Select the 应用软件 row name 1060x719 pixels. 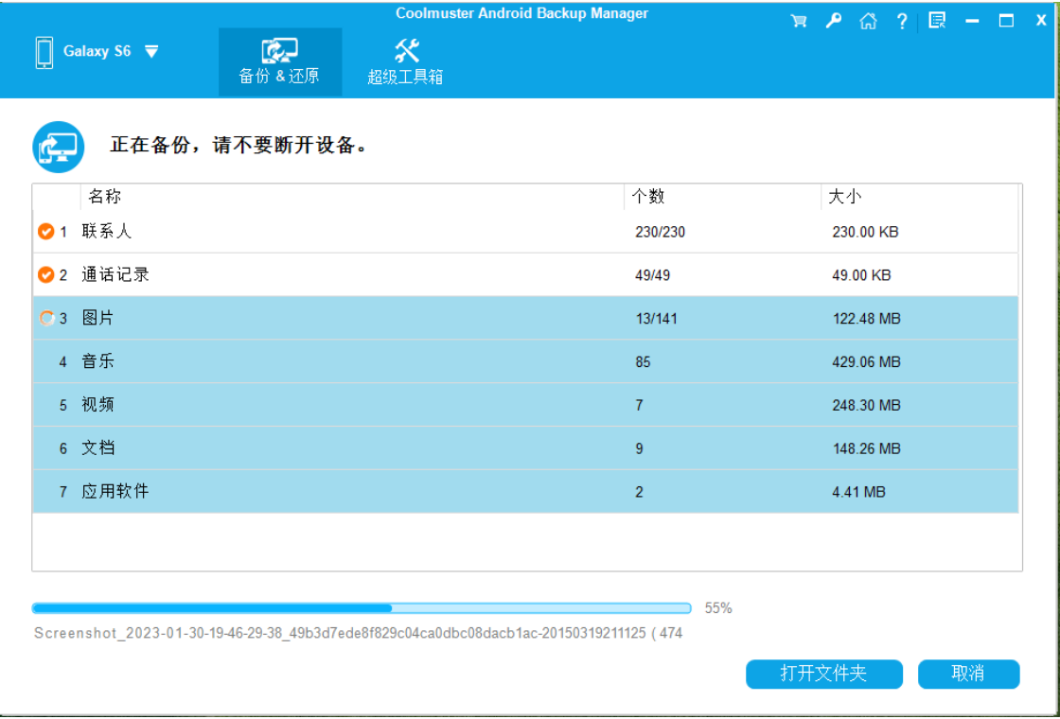click(x=115, y=491)
